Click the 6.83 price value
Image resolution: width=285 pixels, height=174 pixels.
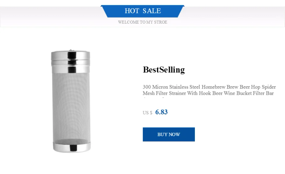(161, 112)
